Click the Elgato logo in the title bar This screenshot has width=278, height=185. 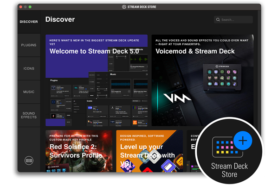point(124,7)
